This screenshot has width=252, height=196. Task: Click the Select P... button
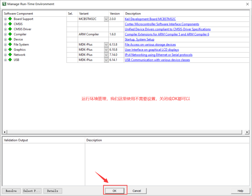[32, 191]
